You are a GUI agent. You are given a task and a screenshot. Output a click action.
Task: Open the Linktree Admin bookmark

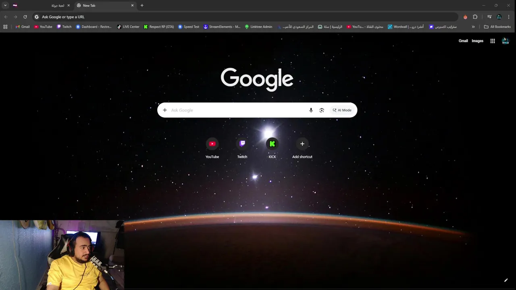258,27
